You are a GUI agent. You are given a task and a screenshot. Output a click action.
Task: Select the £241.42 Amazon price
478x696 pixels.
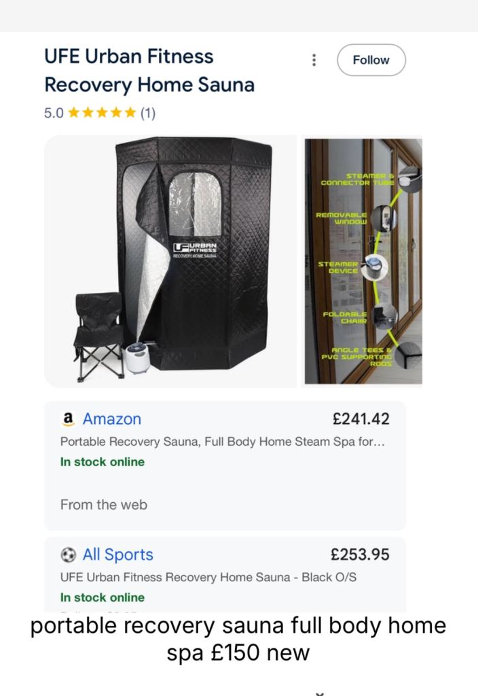pos(361,419)
